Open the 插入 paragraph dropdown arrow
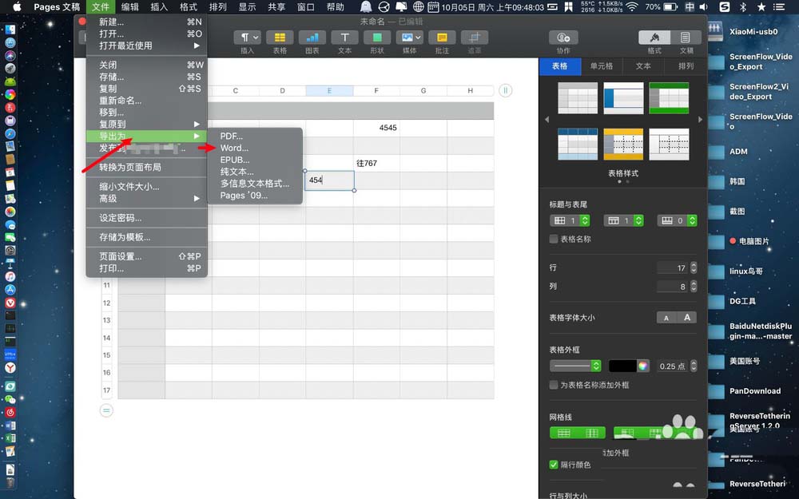Image resolution: width=799 pixels, height=499 pixels. click(256, 35)
